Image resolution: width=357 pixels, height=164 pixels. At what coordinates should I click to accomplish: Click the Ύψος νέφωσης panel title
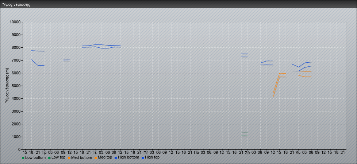click(16, 4)
